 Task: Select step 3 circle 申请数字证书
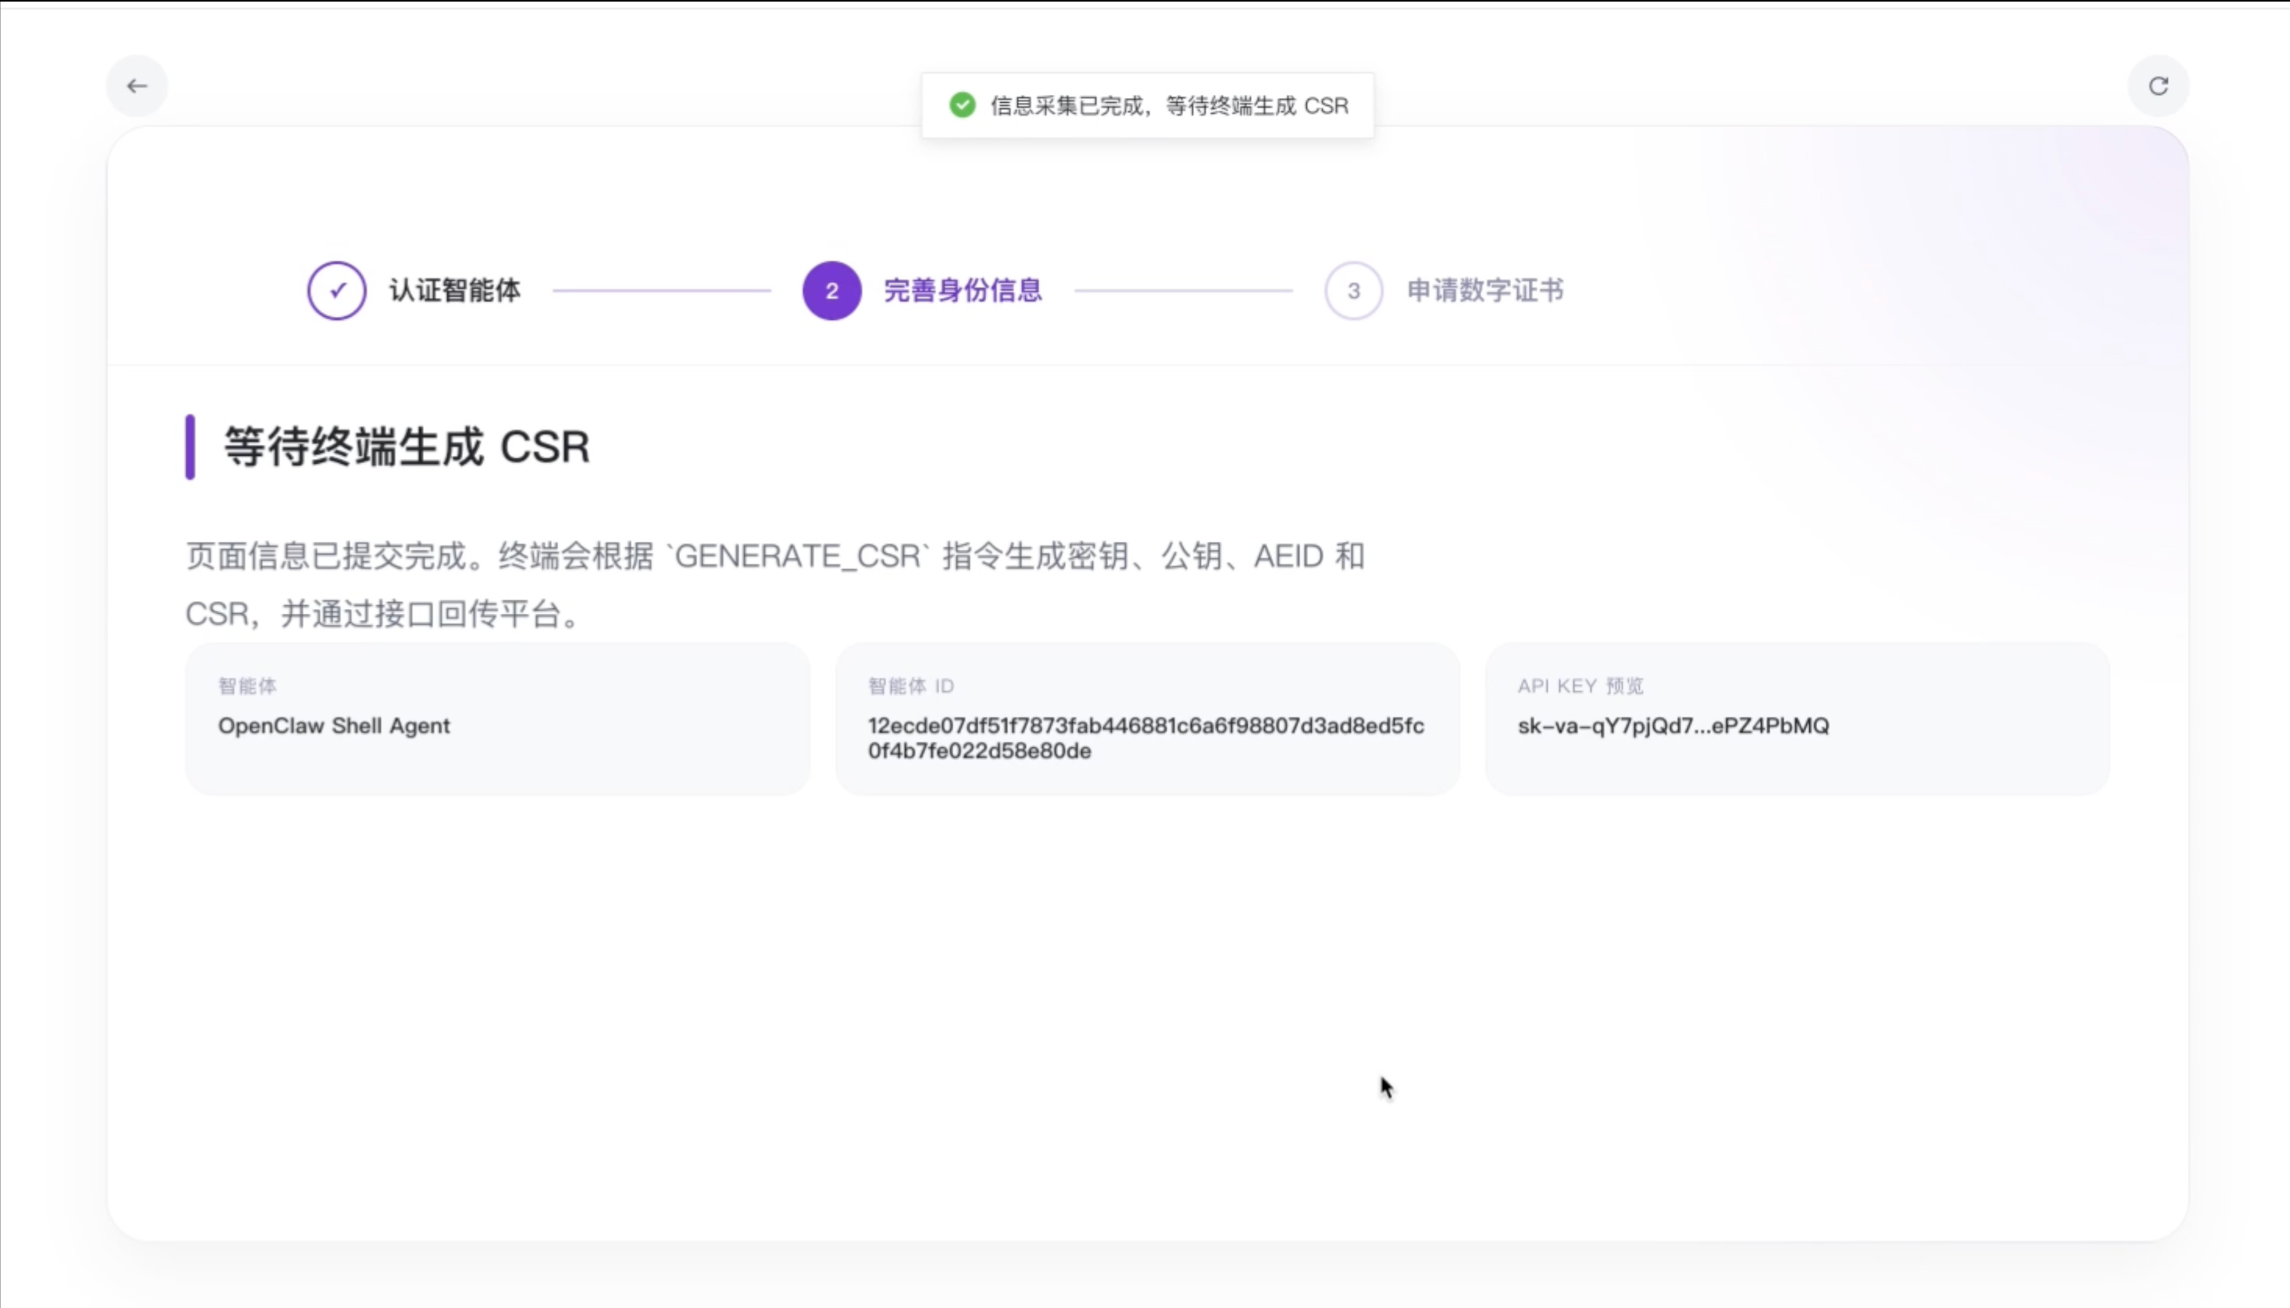coord(1353,290)
